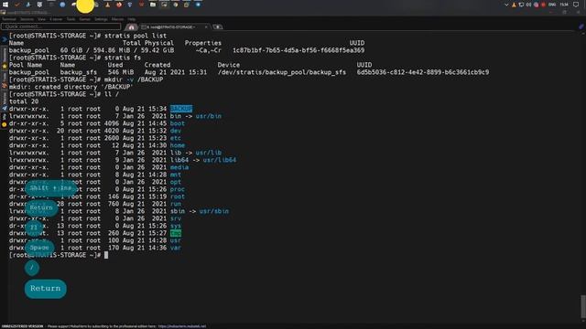This screenshot has height=329, width=586.
Task: Click the 'boot' directory entry
Action: click(177, 123)
